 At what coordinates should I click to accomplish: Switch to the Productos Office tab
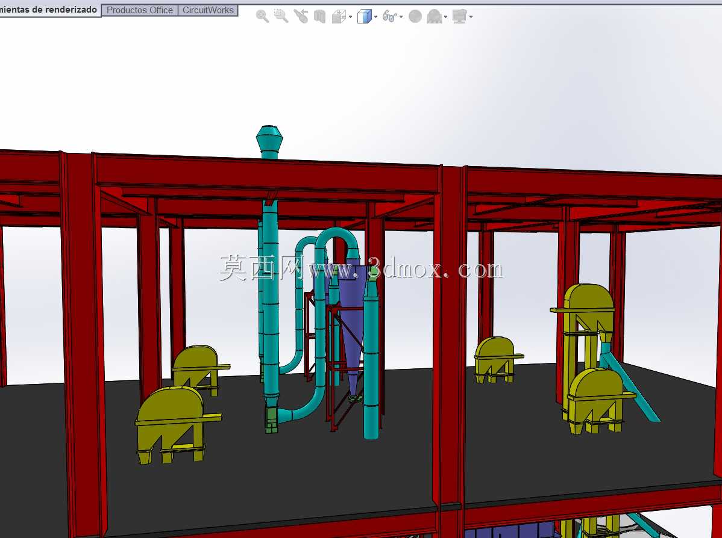(140, 10)
